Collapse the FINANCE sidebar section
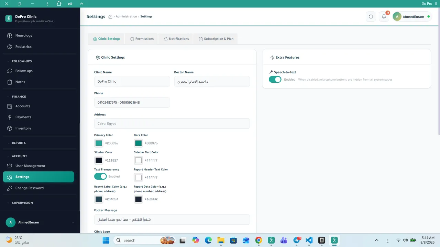The width and height of the screenshot is (440, 247). click(x=19, y=97)
